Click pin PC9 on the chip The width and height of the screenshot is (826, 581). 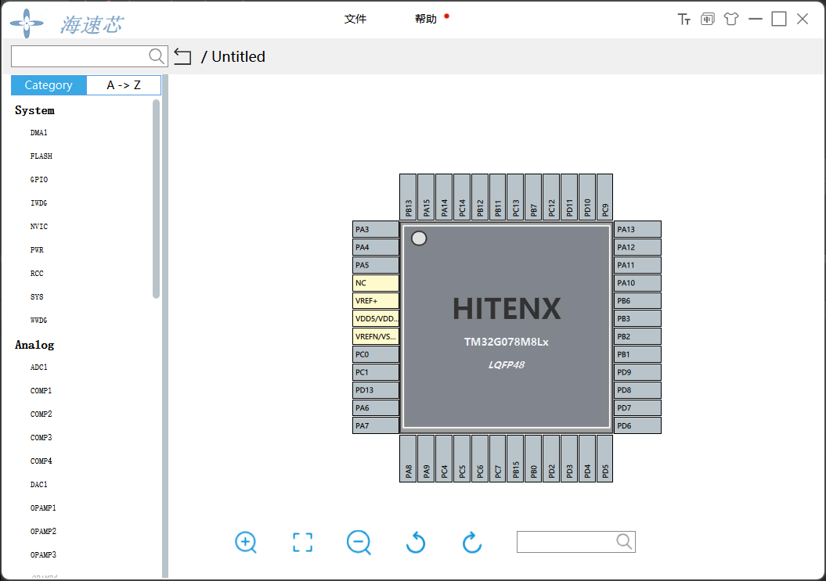point(604,197)
